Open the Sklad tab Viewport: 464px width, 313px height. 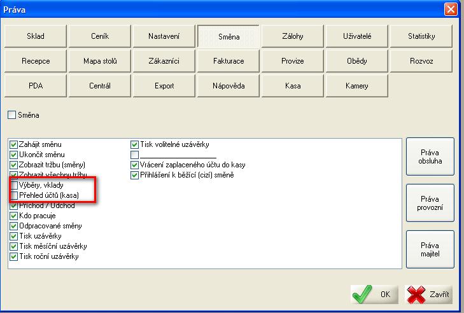(x=36, y=36)
